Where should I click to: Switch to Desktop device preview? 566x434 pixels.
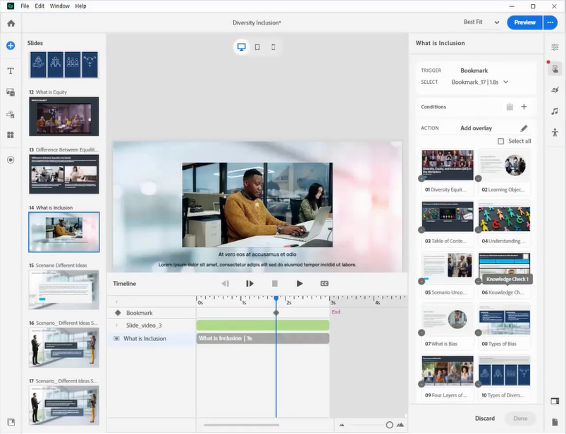click(x=242, y=47)
